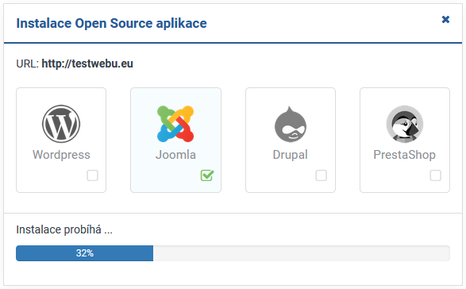The image size is (466, 289).
Task: Uncheck the Joomla checkbox
Action: pyautogui.click(x=207, y=175)
